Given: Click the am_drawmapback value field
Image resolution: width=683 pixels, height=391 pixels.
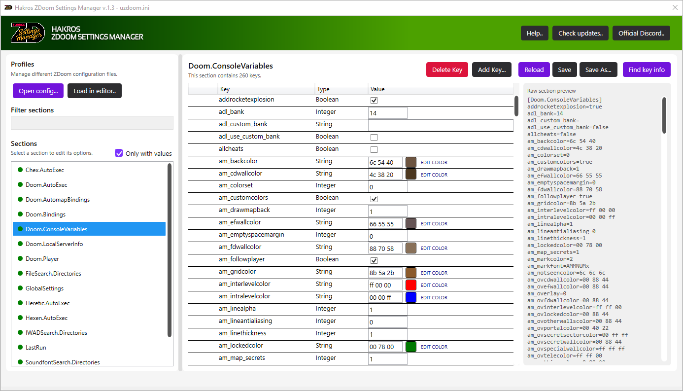Looking at the screenshot, I should pyautogui.click(x=388, y=211).
